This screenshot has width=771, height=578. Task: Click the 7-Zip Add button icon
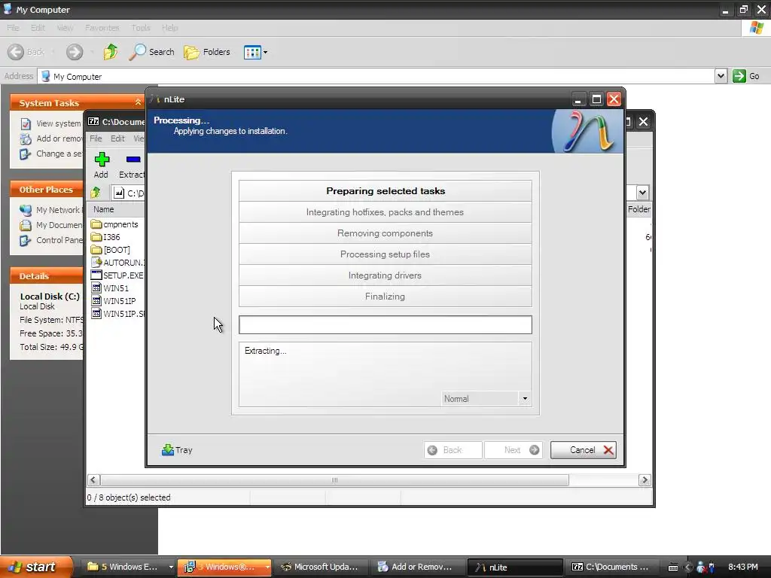(102, 160)
